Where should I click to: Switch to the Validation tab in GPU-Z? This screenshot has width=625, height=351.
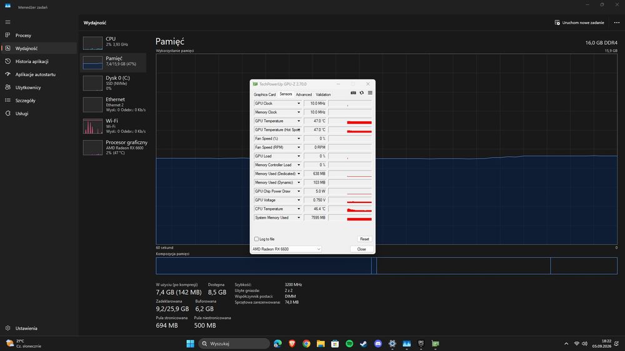tap(323, 94)
